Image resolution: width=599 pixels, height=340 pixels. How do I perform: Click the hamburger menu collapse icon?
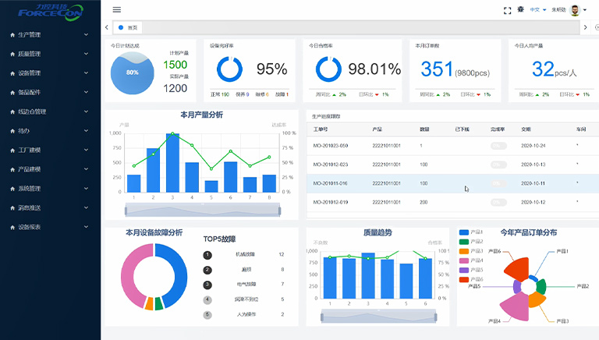click(117, 9)
